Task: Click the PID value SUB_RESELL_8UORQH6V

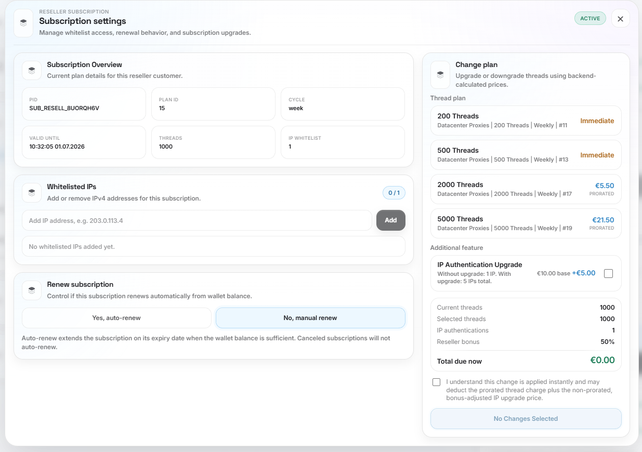Action: point(64,108)
